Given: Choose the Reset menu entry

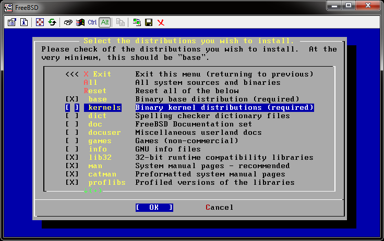Looking at the screenshot, I should [95, 91].
